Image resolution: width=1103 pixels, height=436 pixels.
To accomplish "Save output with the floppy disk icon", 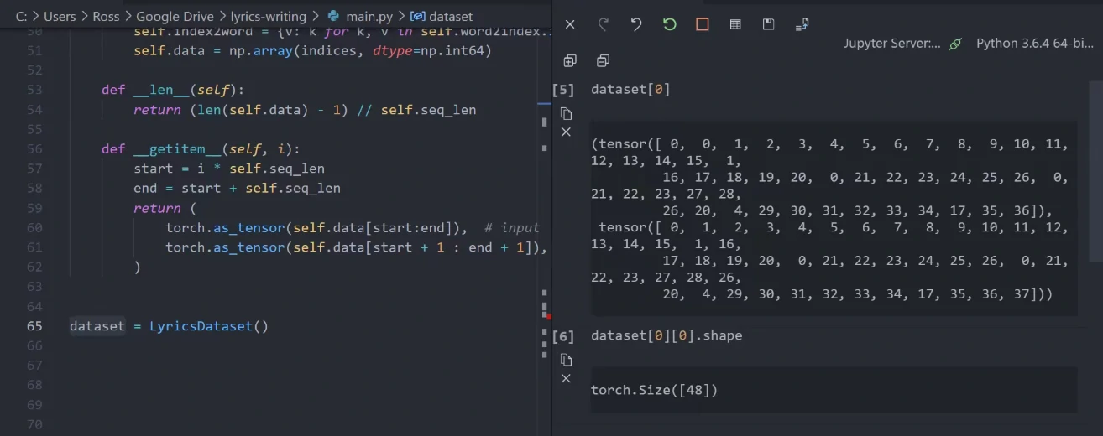I will (768, 25).
